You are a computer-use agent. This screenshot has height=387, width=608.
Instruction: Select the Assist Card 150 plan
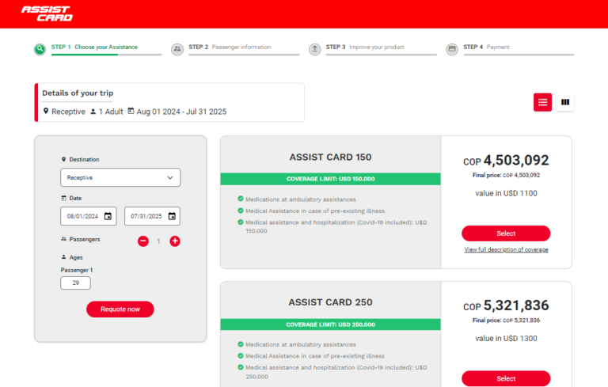tap(506, 233)
